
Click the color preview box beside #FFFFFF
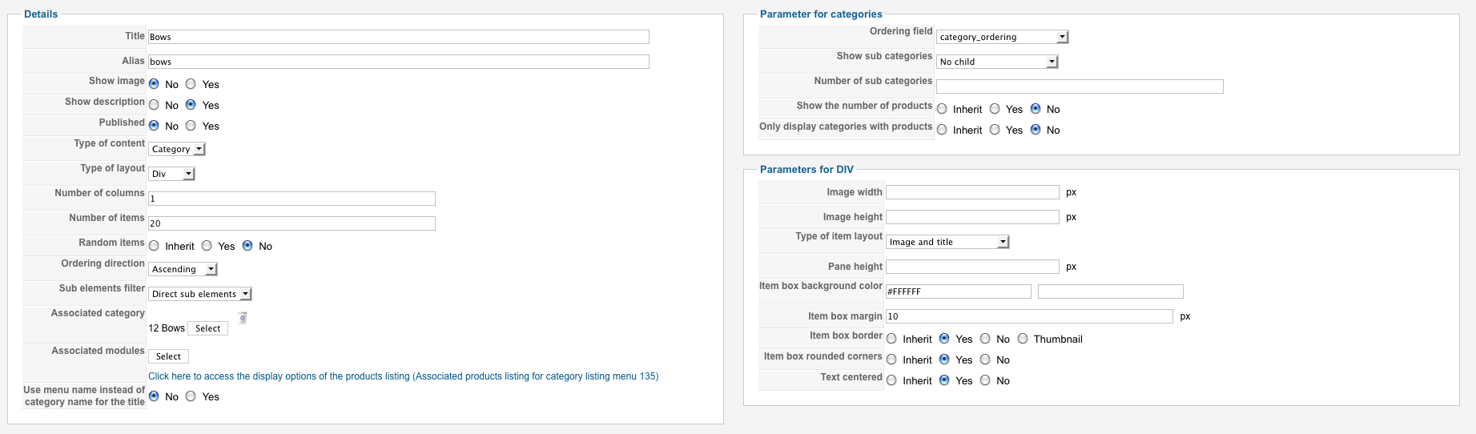pos(1110,291)
